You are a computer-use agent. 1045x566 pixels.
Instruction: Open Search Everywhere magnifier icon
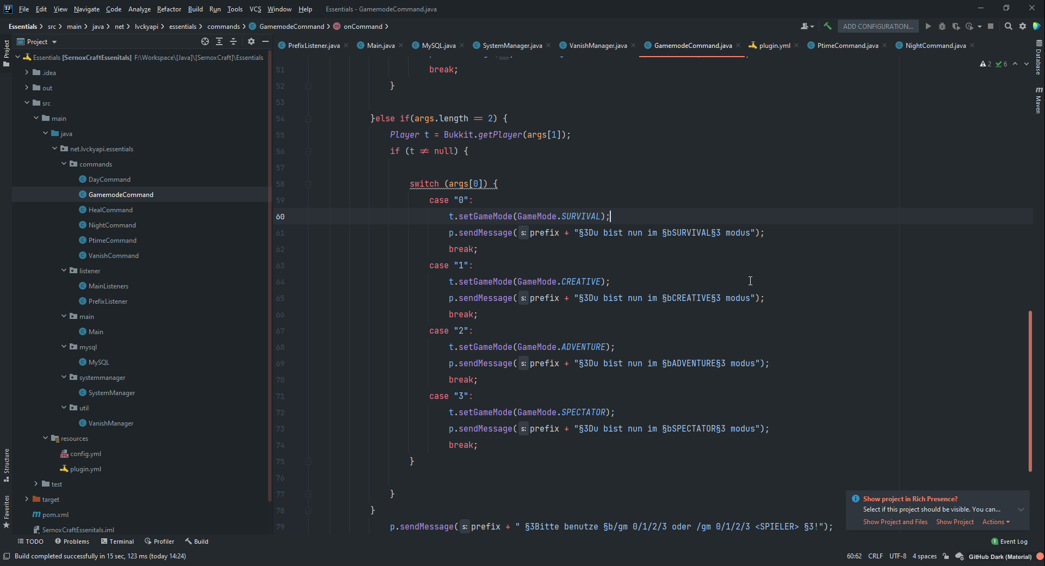point(1009,26)
